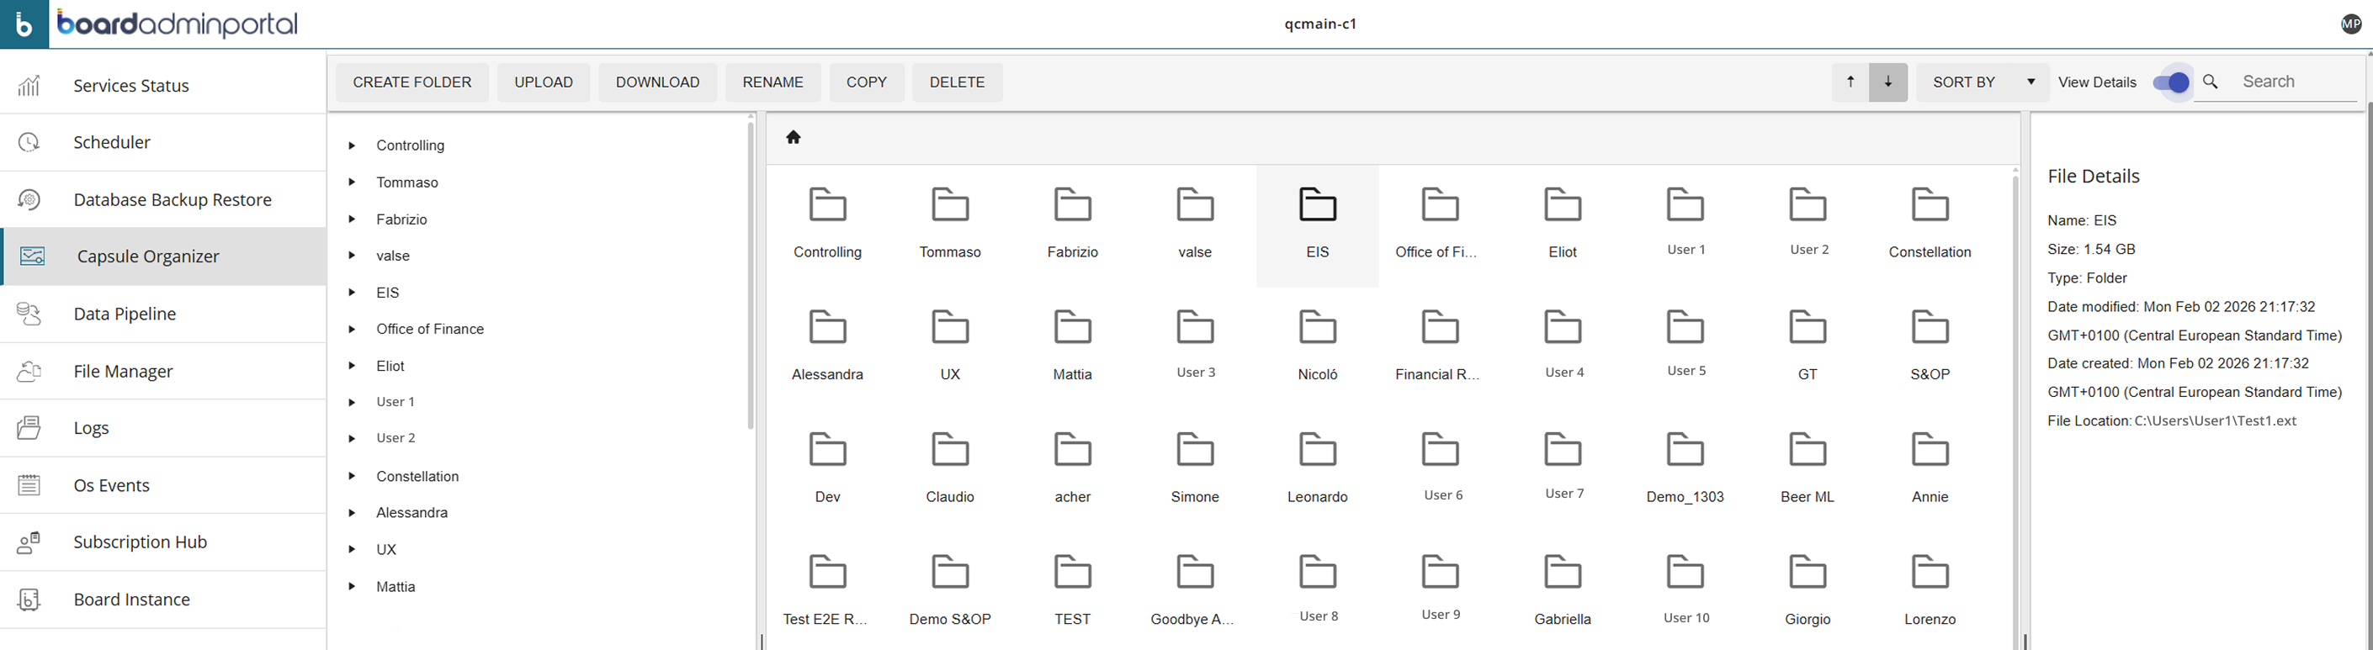Image resolution: width=2373 pixels, height=650 pixels.
Task: Expand the UX tree node
Action: point(352,550)
